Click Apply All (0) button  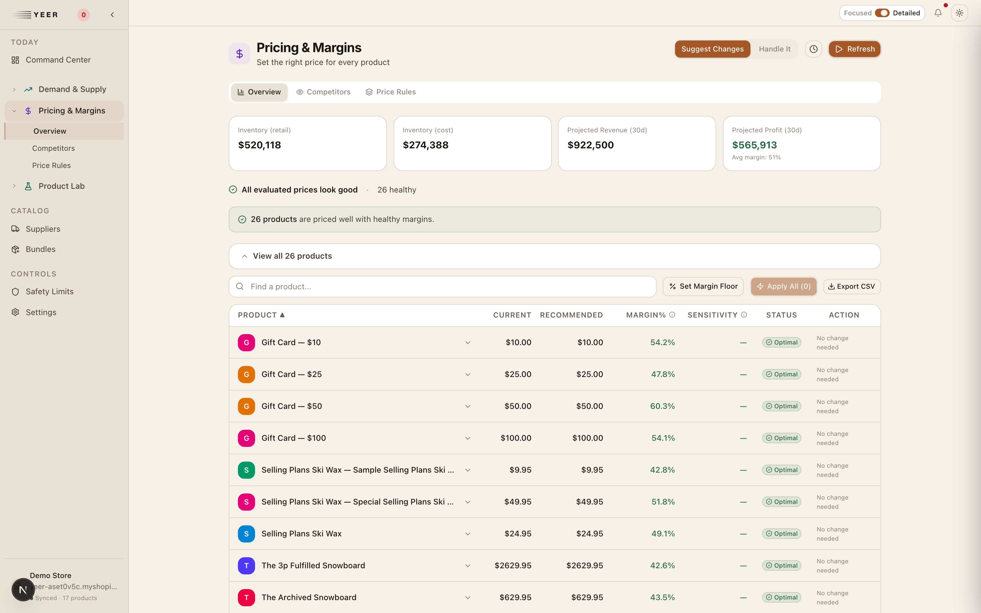point(784,286)
